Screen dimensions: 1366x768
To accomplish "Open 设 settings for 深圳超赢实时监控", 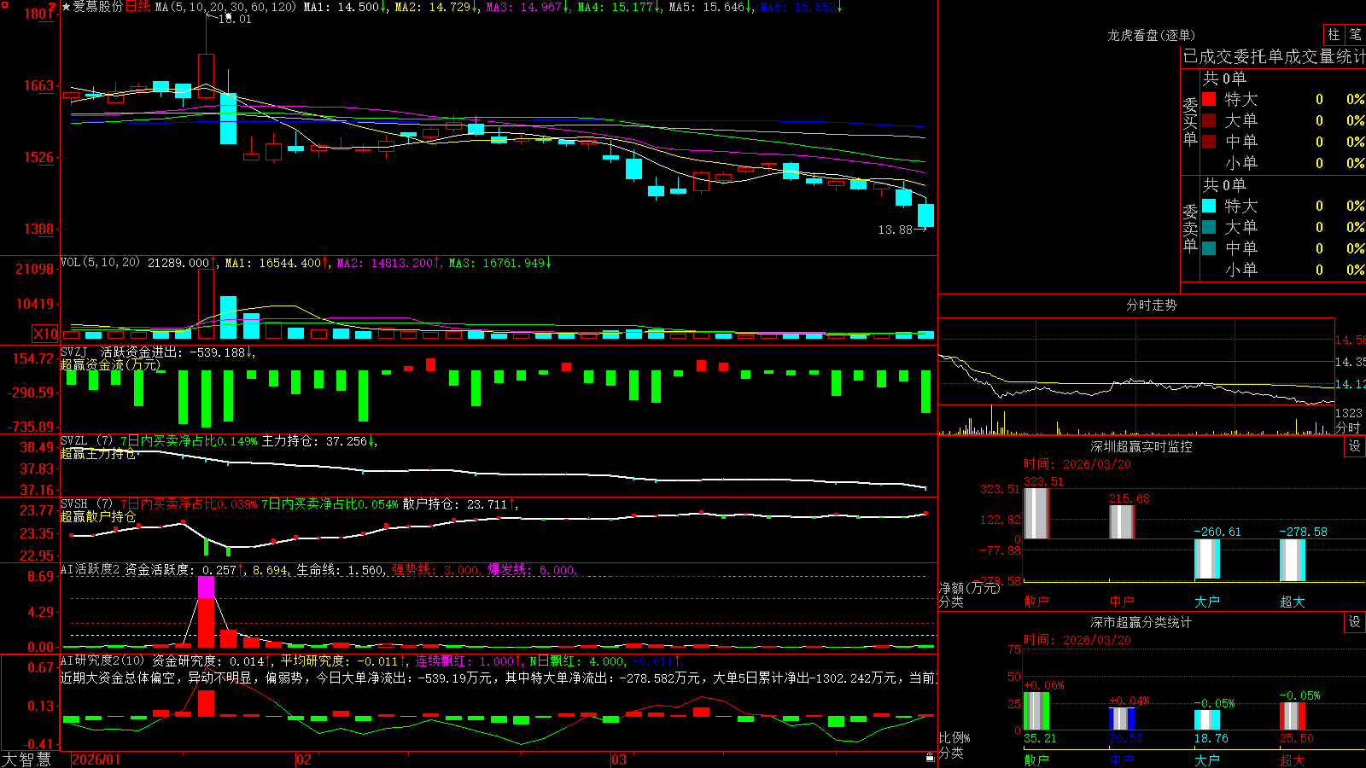I will (1355, 446).
